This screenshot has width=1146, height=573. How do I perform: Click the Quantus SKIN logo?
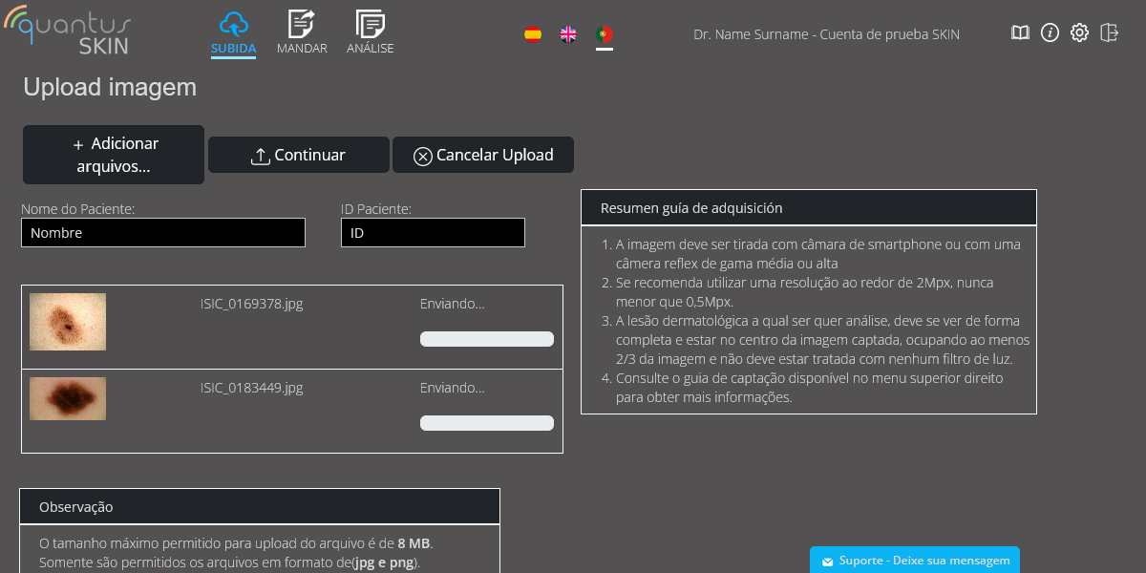67,32
